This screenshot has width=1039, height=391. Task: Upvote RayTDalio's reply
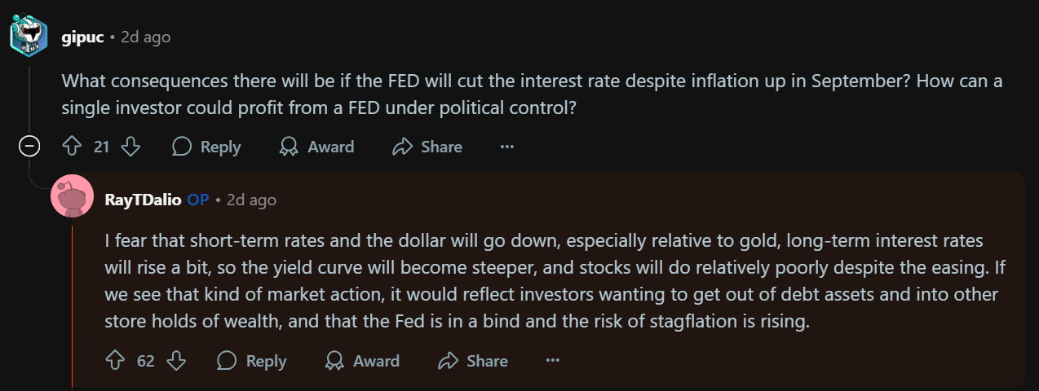116,361
